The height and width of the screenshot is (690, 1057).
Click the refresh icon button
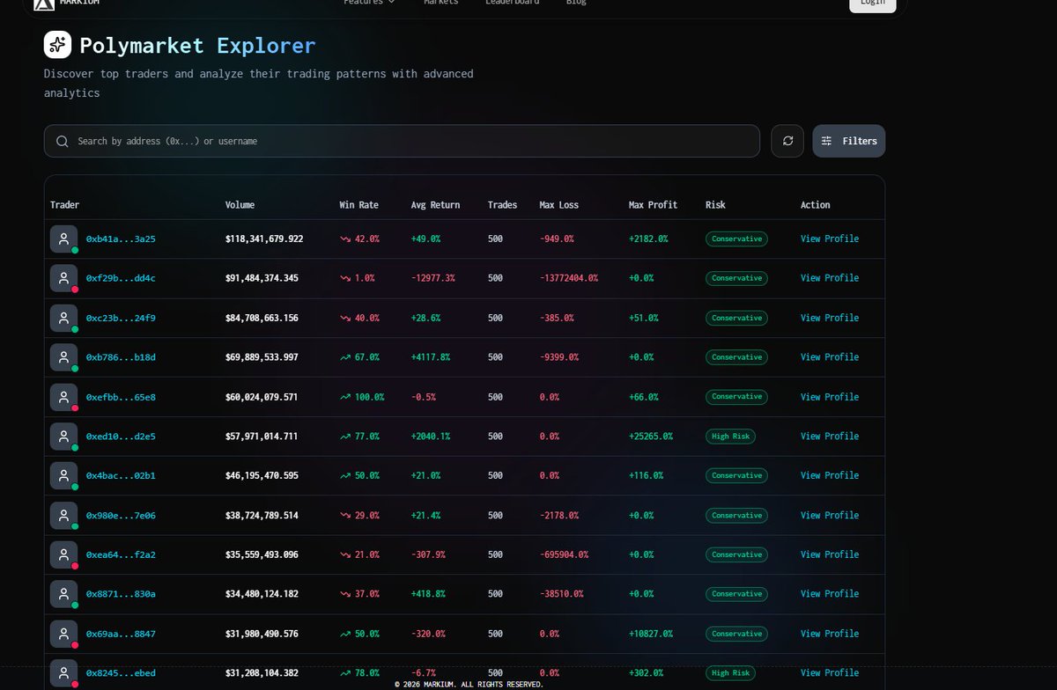[787, 141]
